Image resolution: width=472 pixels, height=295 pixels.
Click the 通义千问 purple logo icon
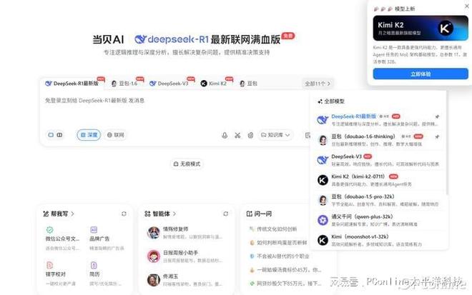323,220
